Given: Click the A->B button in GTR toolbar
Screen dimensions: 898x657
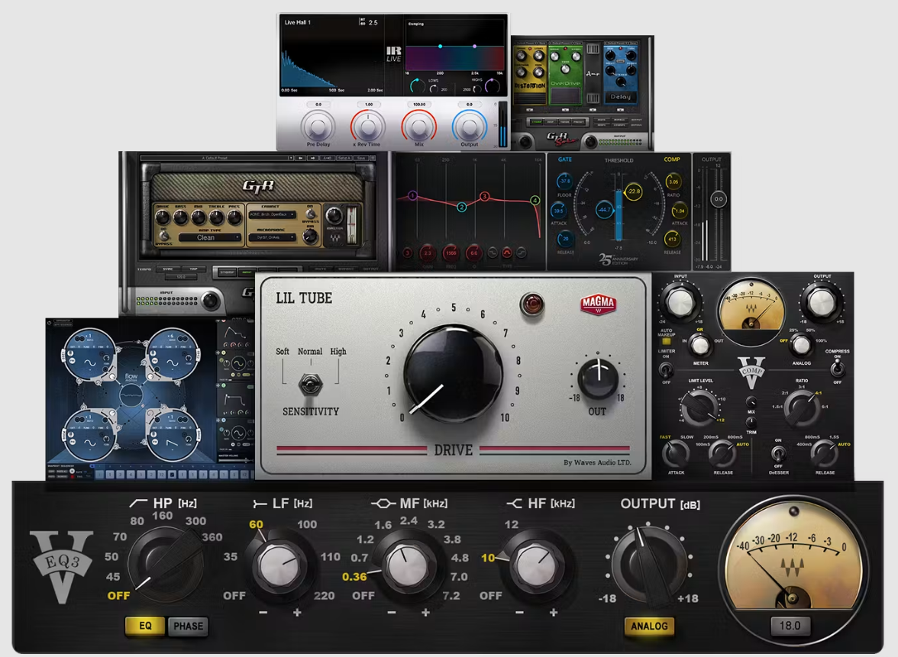Looking at the screenshot, I should pos(328,158).
